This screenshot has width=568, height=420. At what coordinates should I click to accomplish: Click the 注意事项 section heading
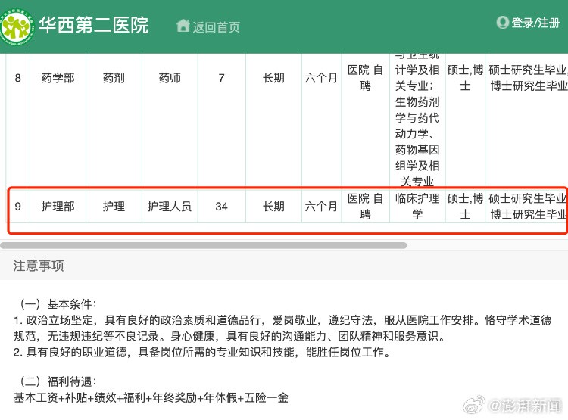39,266
